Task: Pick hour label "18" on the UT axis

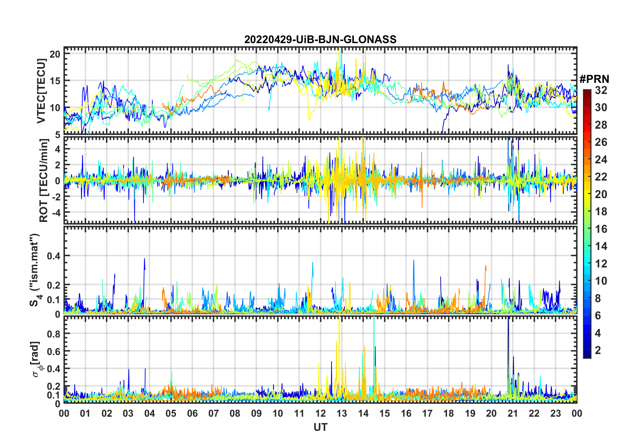Action: tap(449, 413)
